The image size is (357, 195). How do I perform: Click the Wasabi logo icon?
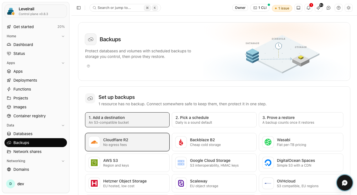[268, 142]
